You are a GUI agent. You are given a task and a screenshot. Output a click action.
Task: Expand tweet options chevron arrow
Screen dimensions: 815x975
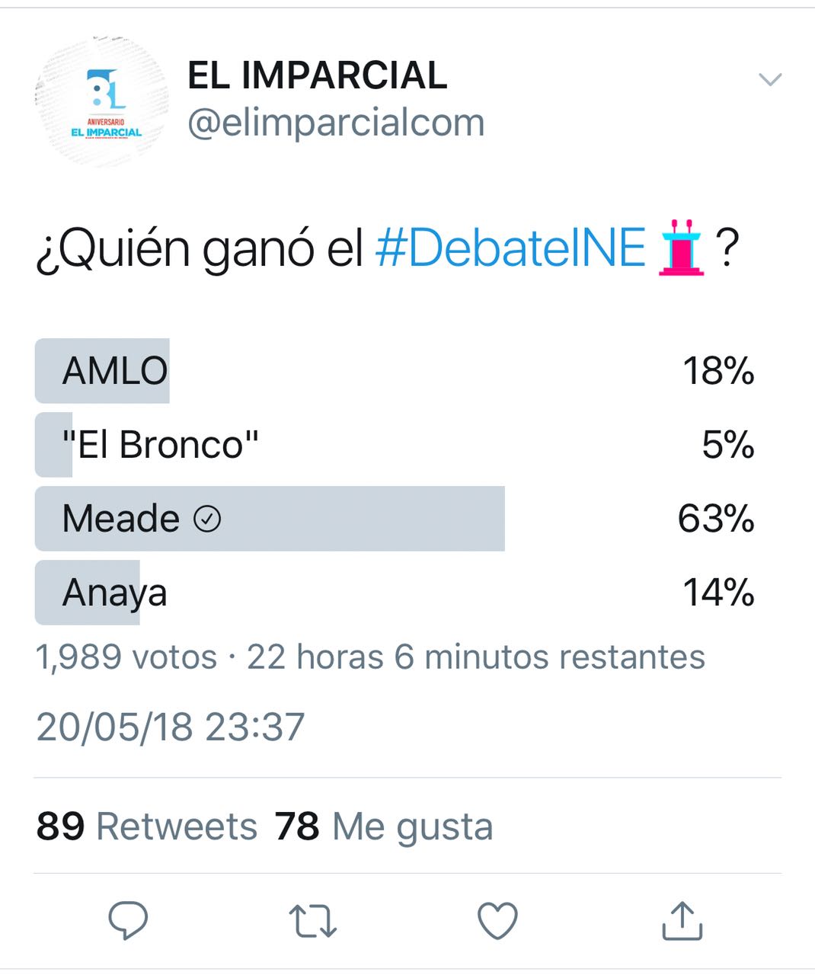770,79
